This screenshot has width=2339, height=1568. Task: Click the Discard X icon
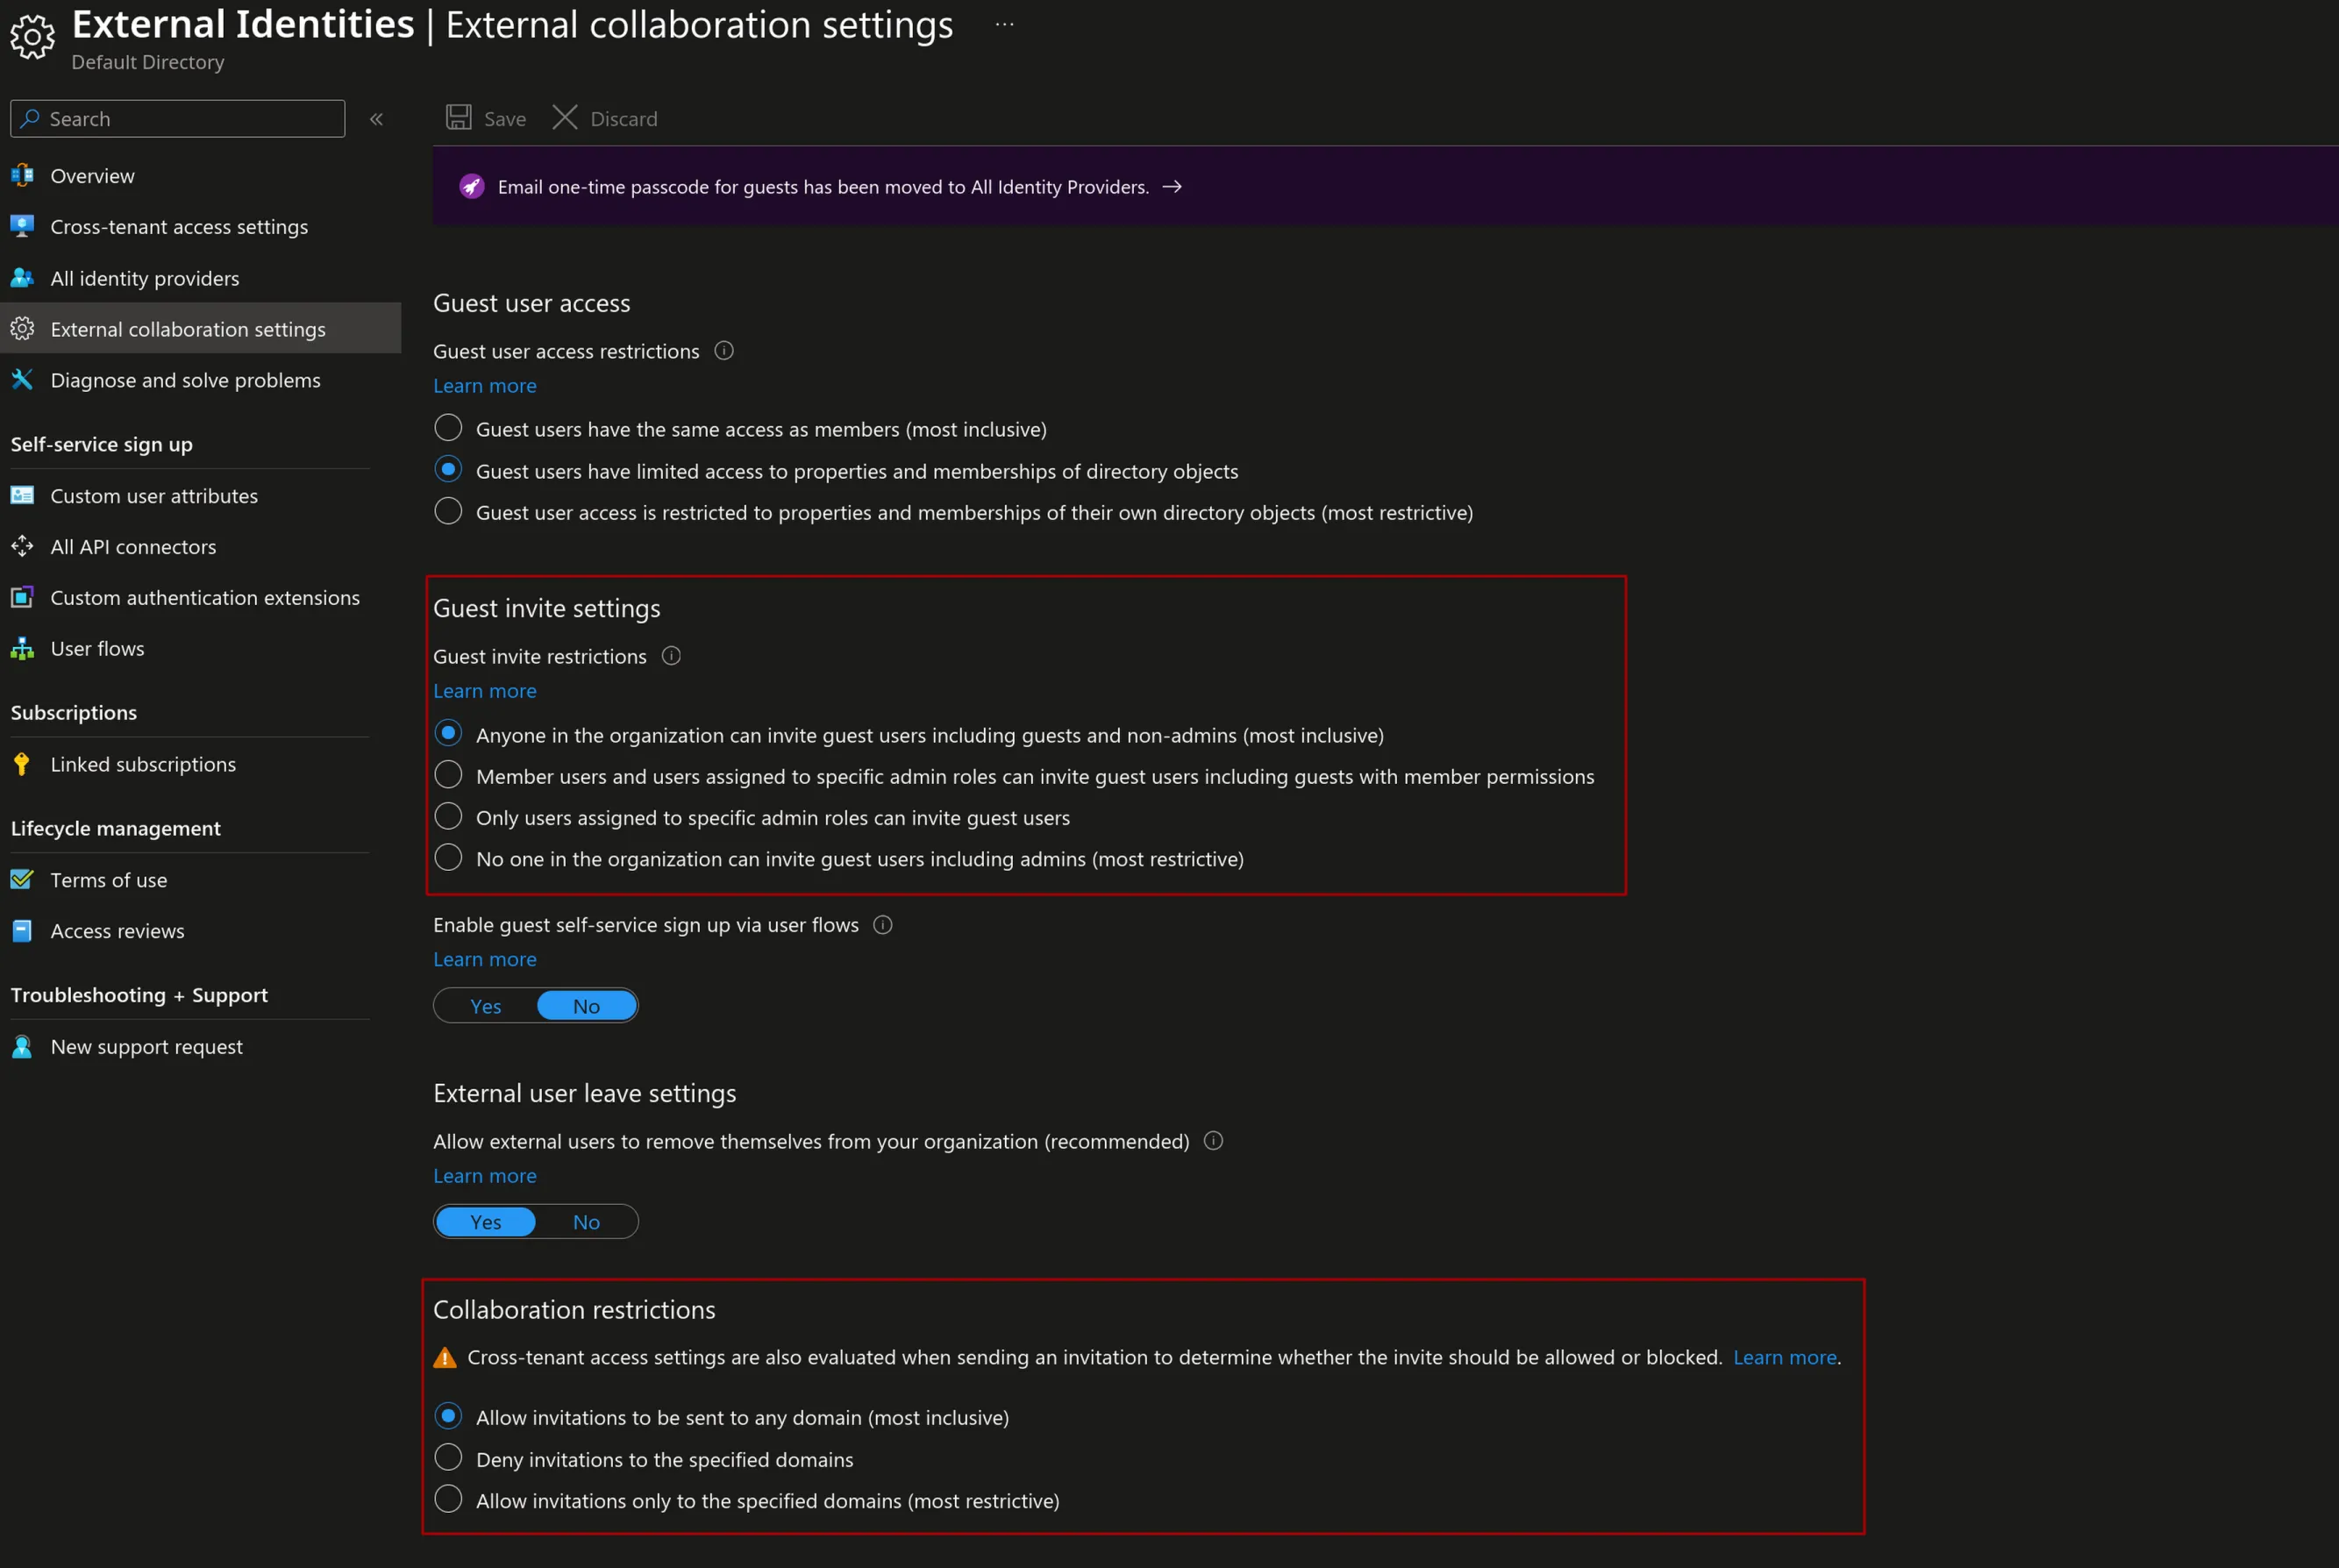point(565,118)
